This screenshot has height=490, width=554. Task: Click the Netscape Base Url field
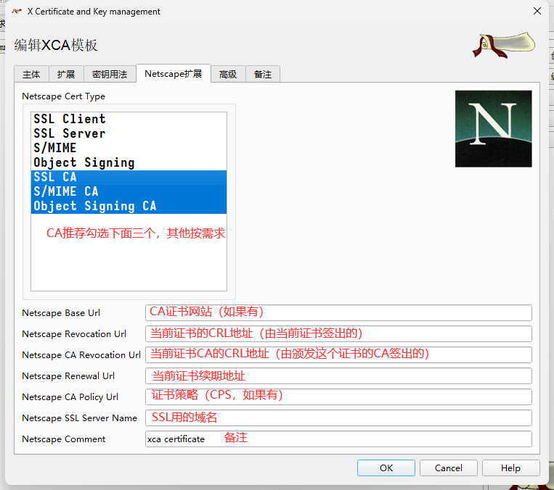point(338,312)
